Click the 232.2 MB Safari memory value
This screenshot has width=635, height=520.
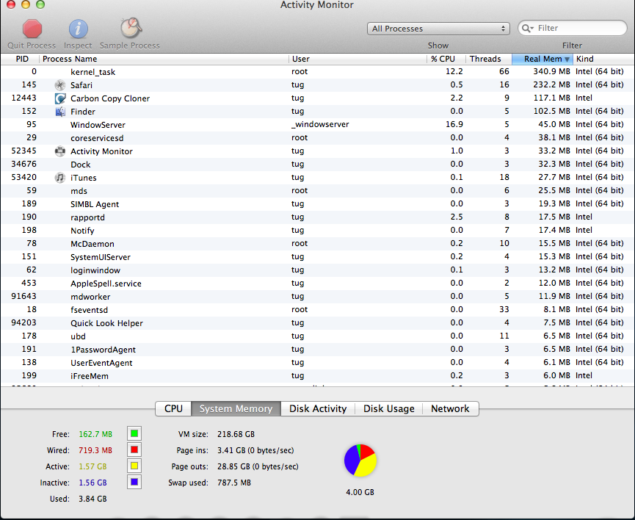[551, 84]
